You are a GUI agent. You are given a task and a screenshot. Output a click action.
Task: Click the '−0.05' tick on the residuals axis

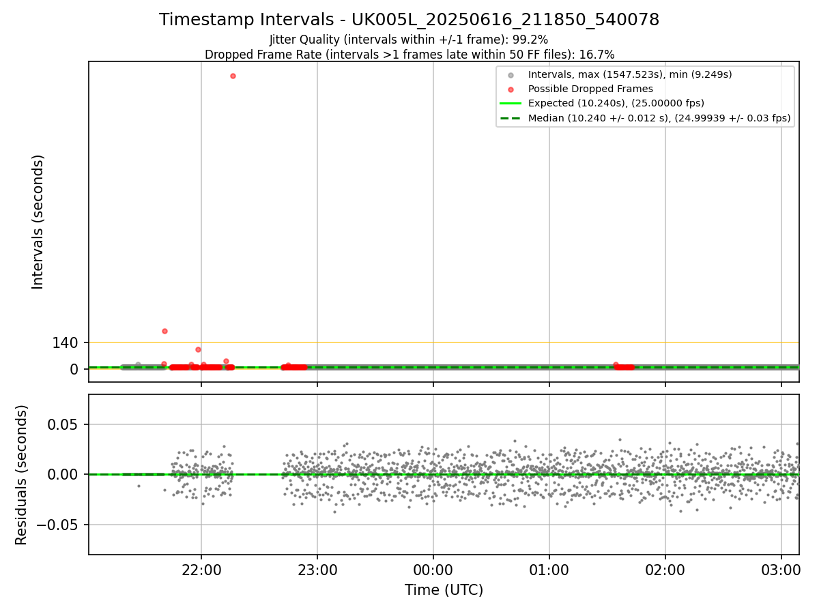[57, 525]
